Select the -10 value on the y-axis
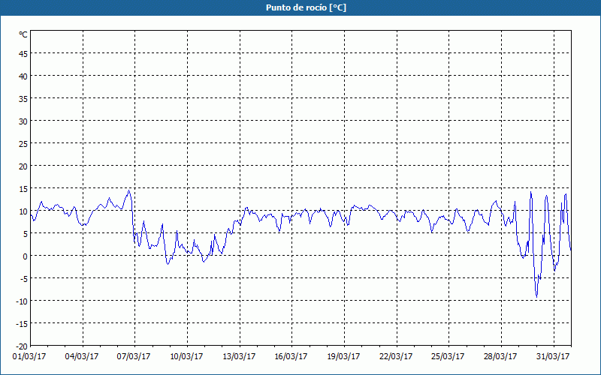 22,301
